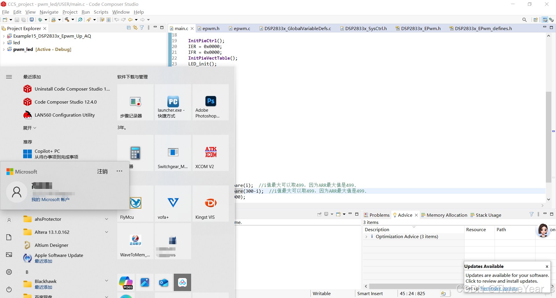
Task: Click the Microsoft account more options dots
Action: pyautogui.click(x=119, y=171)
